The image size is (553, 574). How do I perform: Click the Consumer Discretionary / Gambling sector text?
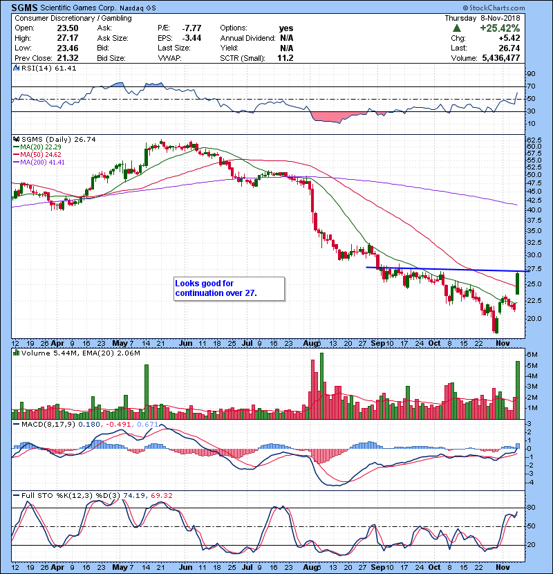click(73, 18)
